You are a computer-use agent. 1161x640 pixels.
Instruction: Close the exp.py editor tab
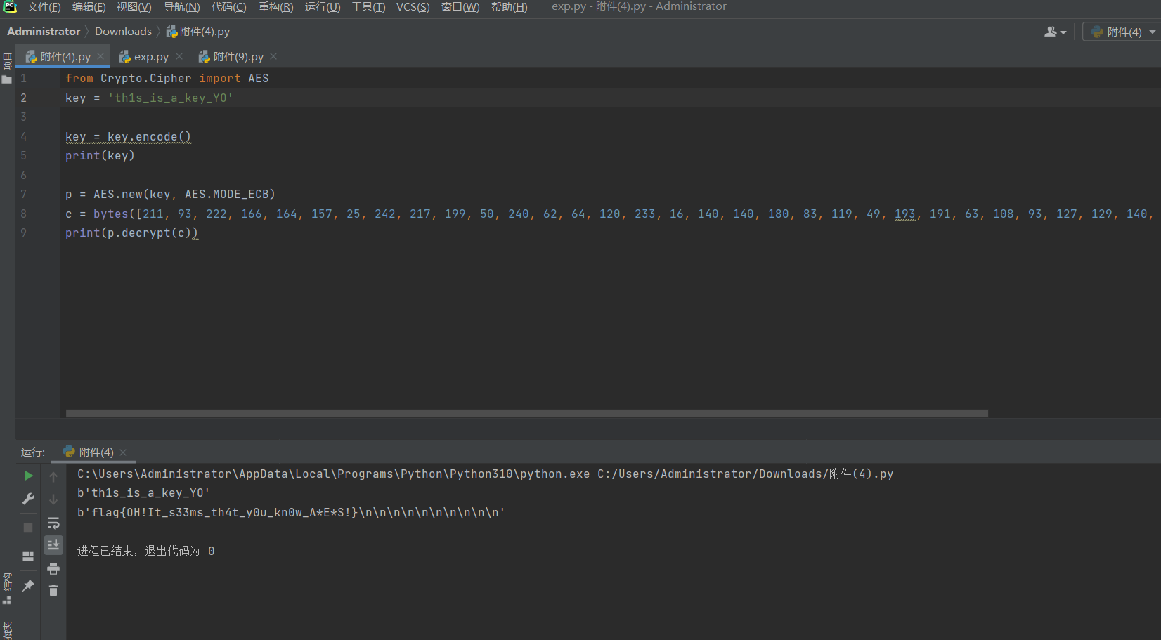[179, 56]
